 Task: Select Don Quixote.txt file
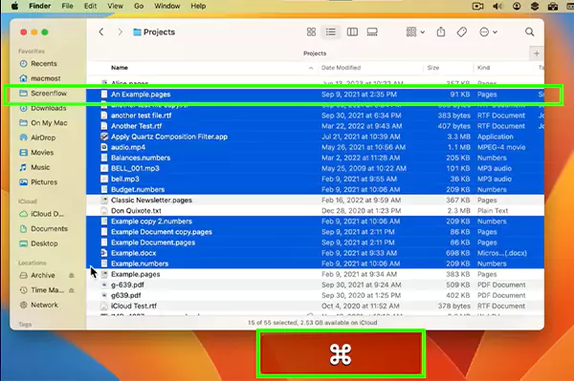pyautogui.click(x=315, y=211)
